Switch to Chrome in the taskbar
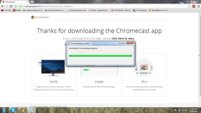This screenshot has height=113, width=201. 22,110
